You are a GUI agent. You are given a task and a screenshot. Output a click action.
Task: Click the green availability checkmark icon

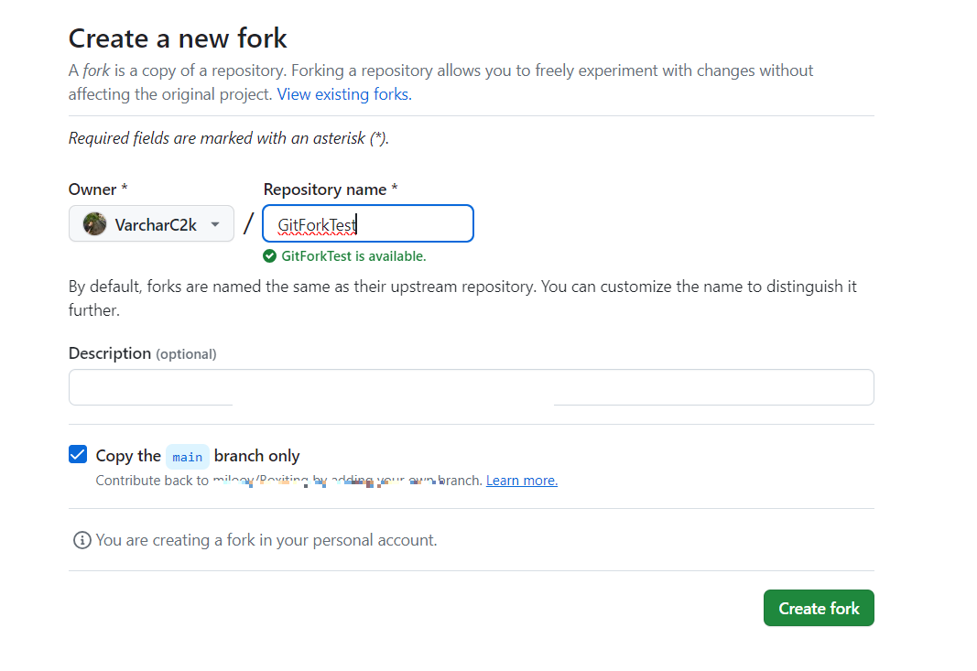(x=269, y=256)
